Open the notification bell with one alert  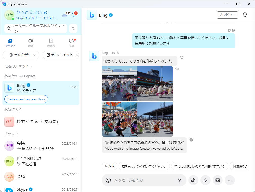click(x=74, y=15)
